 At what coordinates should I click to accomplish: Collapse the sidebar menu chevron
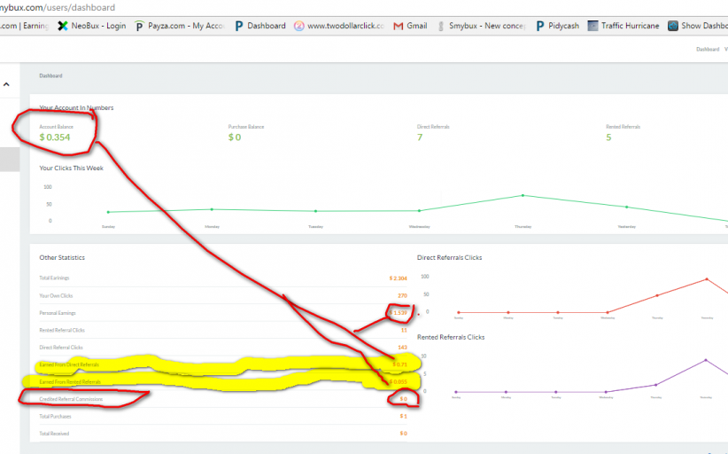(7, 84)
